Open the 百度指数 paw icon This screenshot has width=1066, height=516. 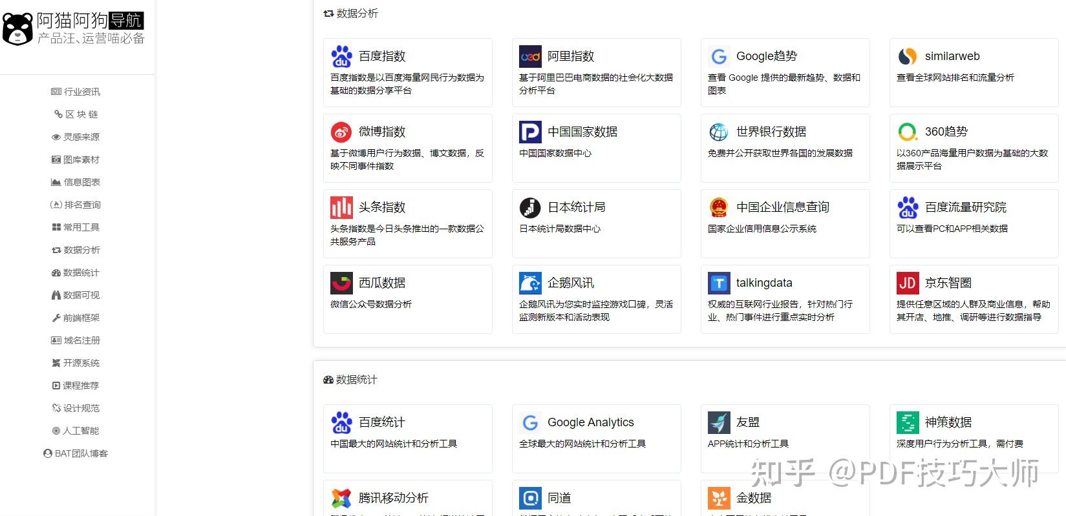point(341,57)
